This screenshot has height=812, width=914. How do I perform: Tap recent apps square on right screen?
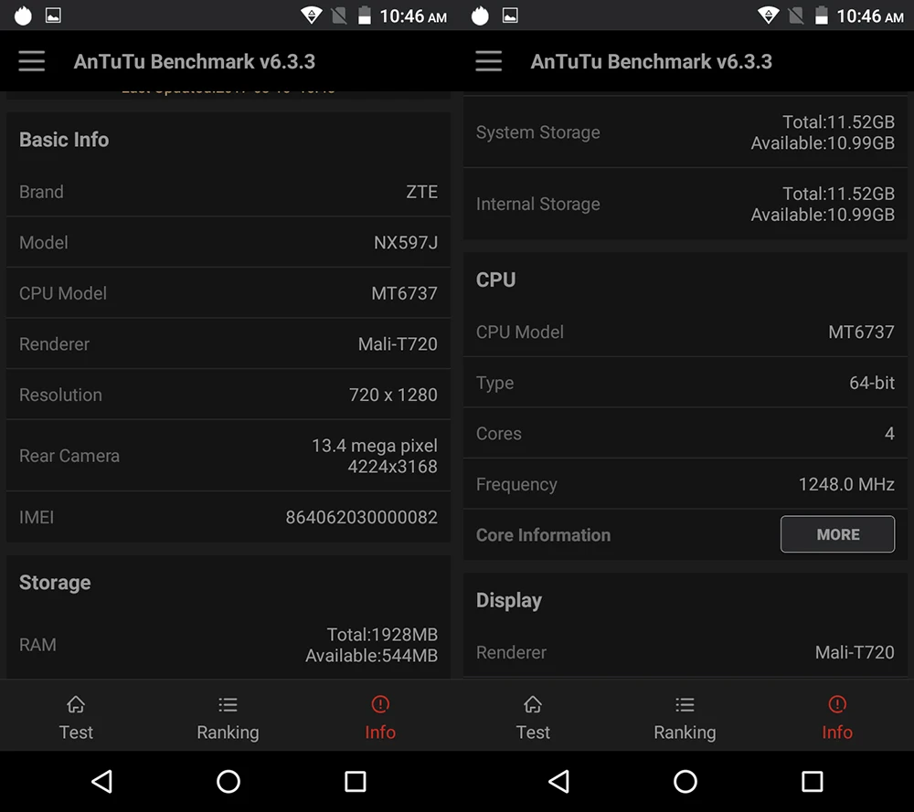(812, 781)
